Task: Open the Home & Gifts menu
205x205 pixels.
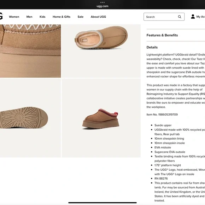Action: [x=61, y=17]
